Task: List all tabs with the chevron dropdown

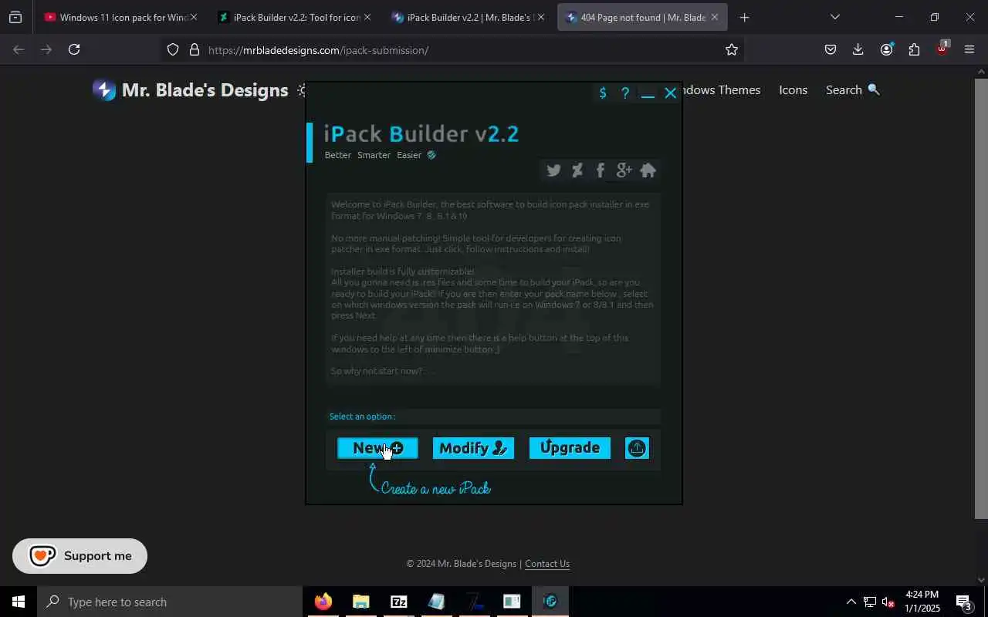Action: [x=834, y=17]
